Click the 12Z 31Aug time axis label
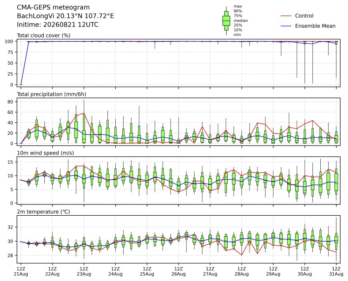 [336, 271]
